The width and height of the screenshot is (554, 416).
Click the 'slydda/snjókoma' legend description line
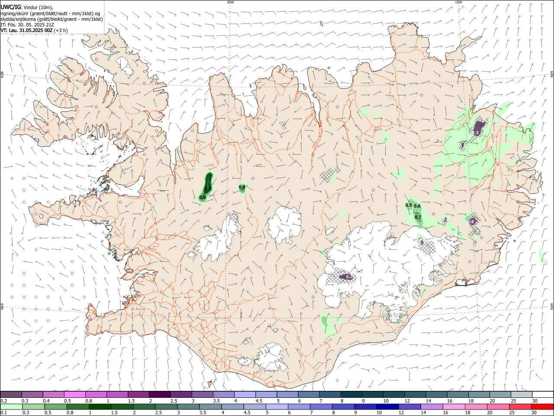tap(52, 19)
